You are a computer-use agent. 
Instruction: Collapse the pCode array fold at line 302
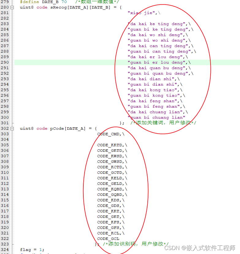point(12,129)
